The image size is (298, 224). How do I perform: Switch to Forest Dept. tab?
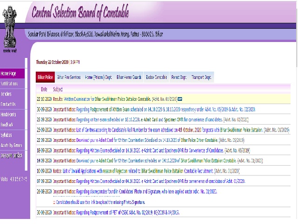[x=179, y=77]
